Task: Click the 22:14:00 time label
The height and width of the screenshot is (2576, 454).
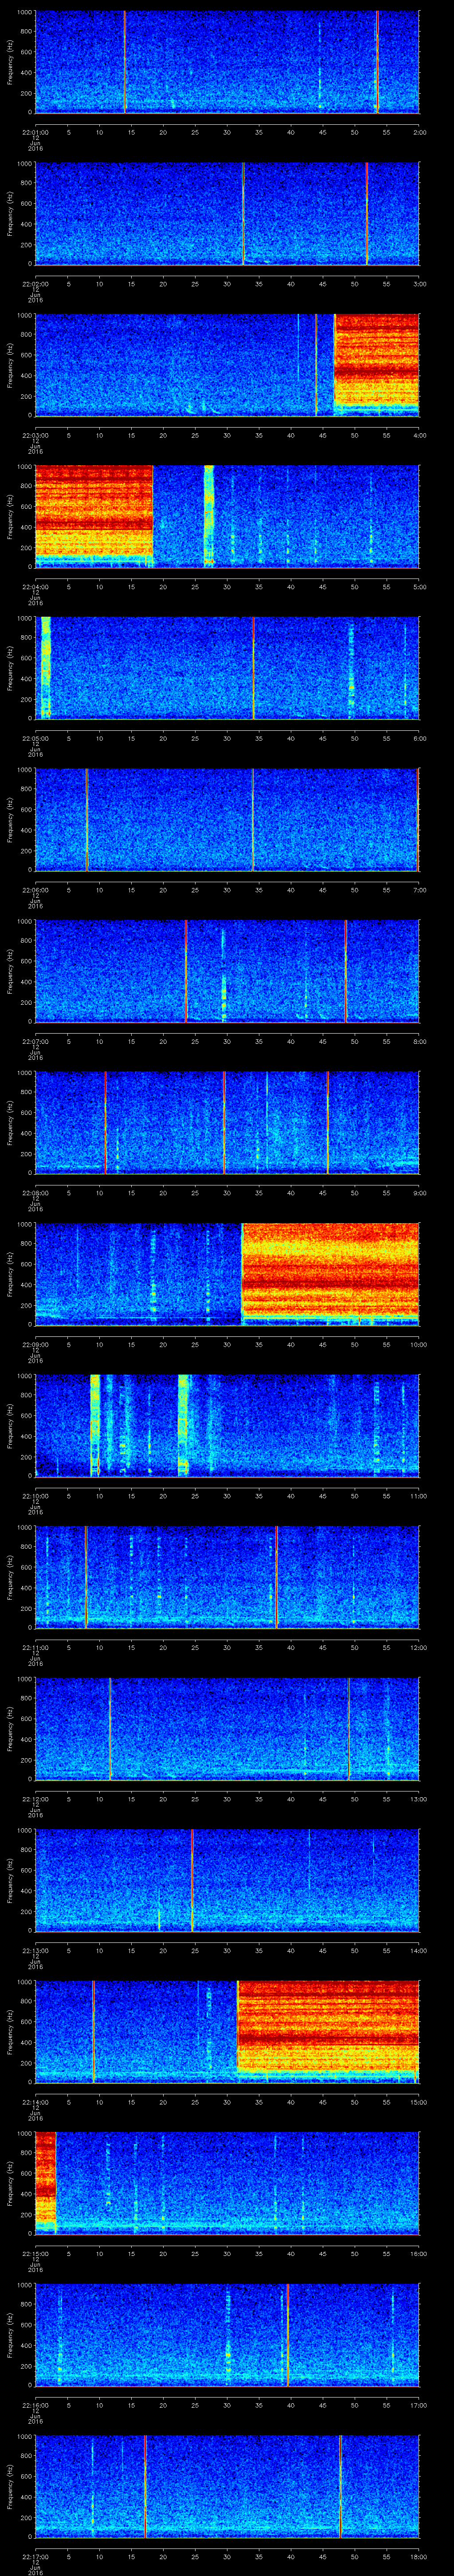Action: pos(35,2101)
